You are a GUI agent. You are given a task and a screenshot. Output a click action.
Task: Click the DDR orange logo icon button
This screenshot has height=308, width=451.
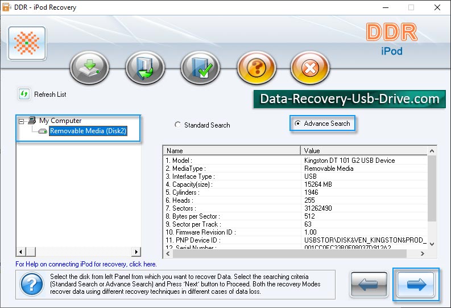pyautogui.click(x=27, y=43)
